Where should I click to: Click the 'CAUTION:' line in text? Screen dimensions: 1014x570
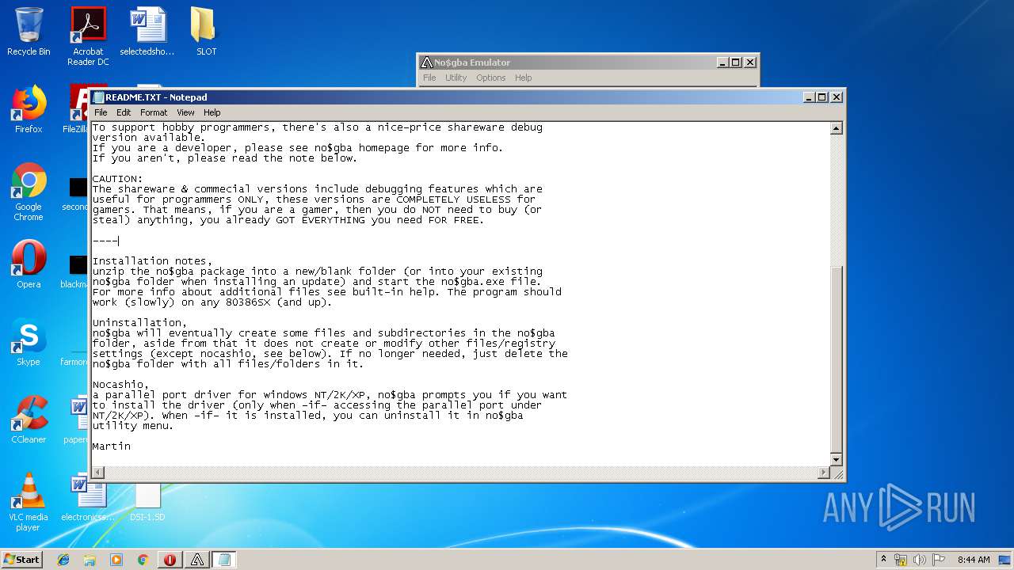point(118,179)
